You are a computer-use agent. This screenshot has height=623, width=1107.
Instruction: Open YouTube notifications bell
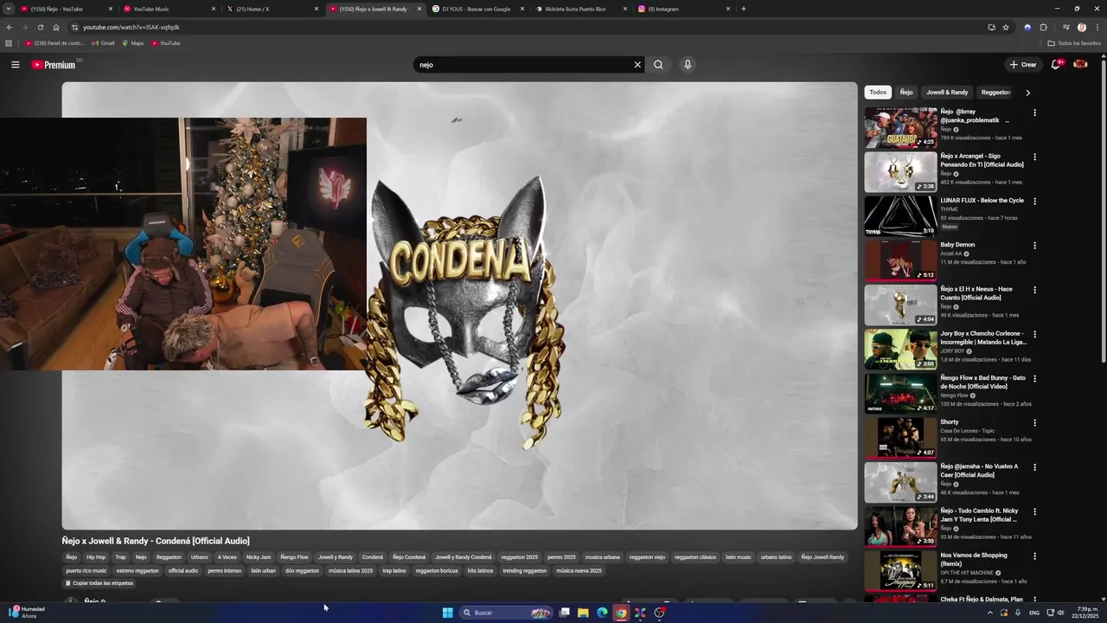[1056, 65]
